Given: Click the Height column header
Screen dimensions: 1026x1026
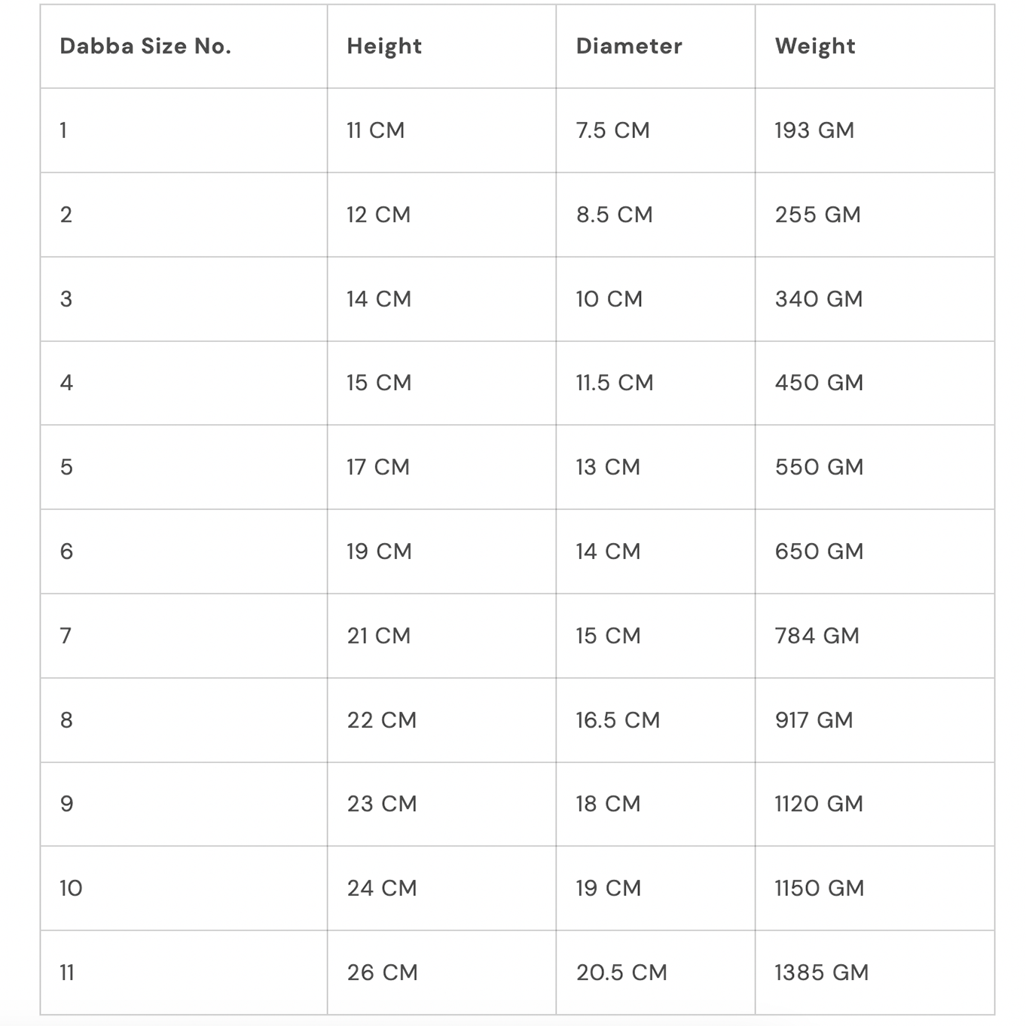Looking at the screenshot, I should (384, 47).
